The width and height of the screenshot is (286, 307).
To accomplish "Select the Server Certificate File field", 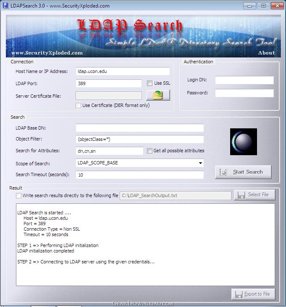I will click(109, 96).
